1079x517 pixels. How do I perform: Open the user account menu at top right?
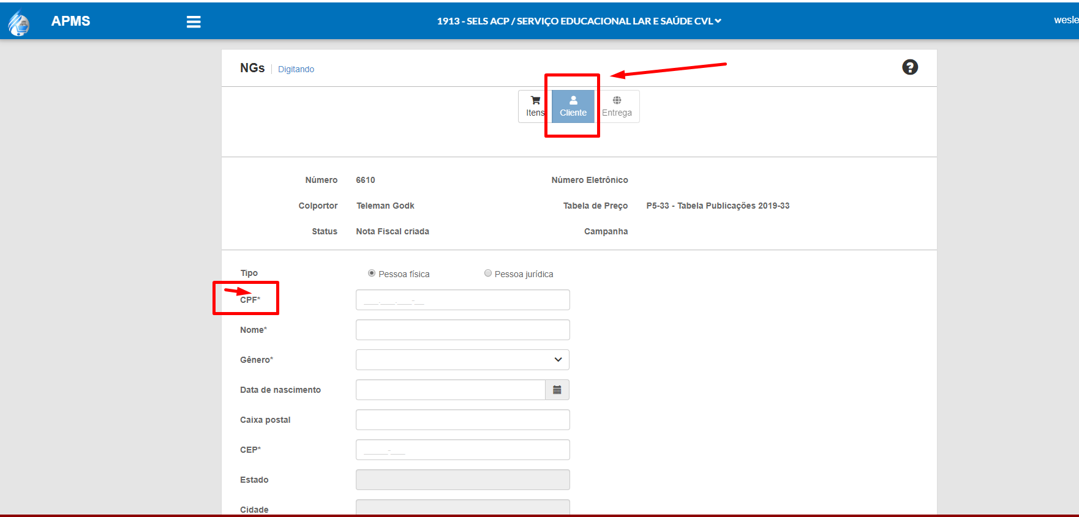tap(1066, 20)
